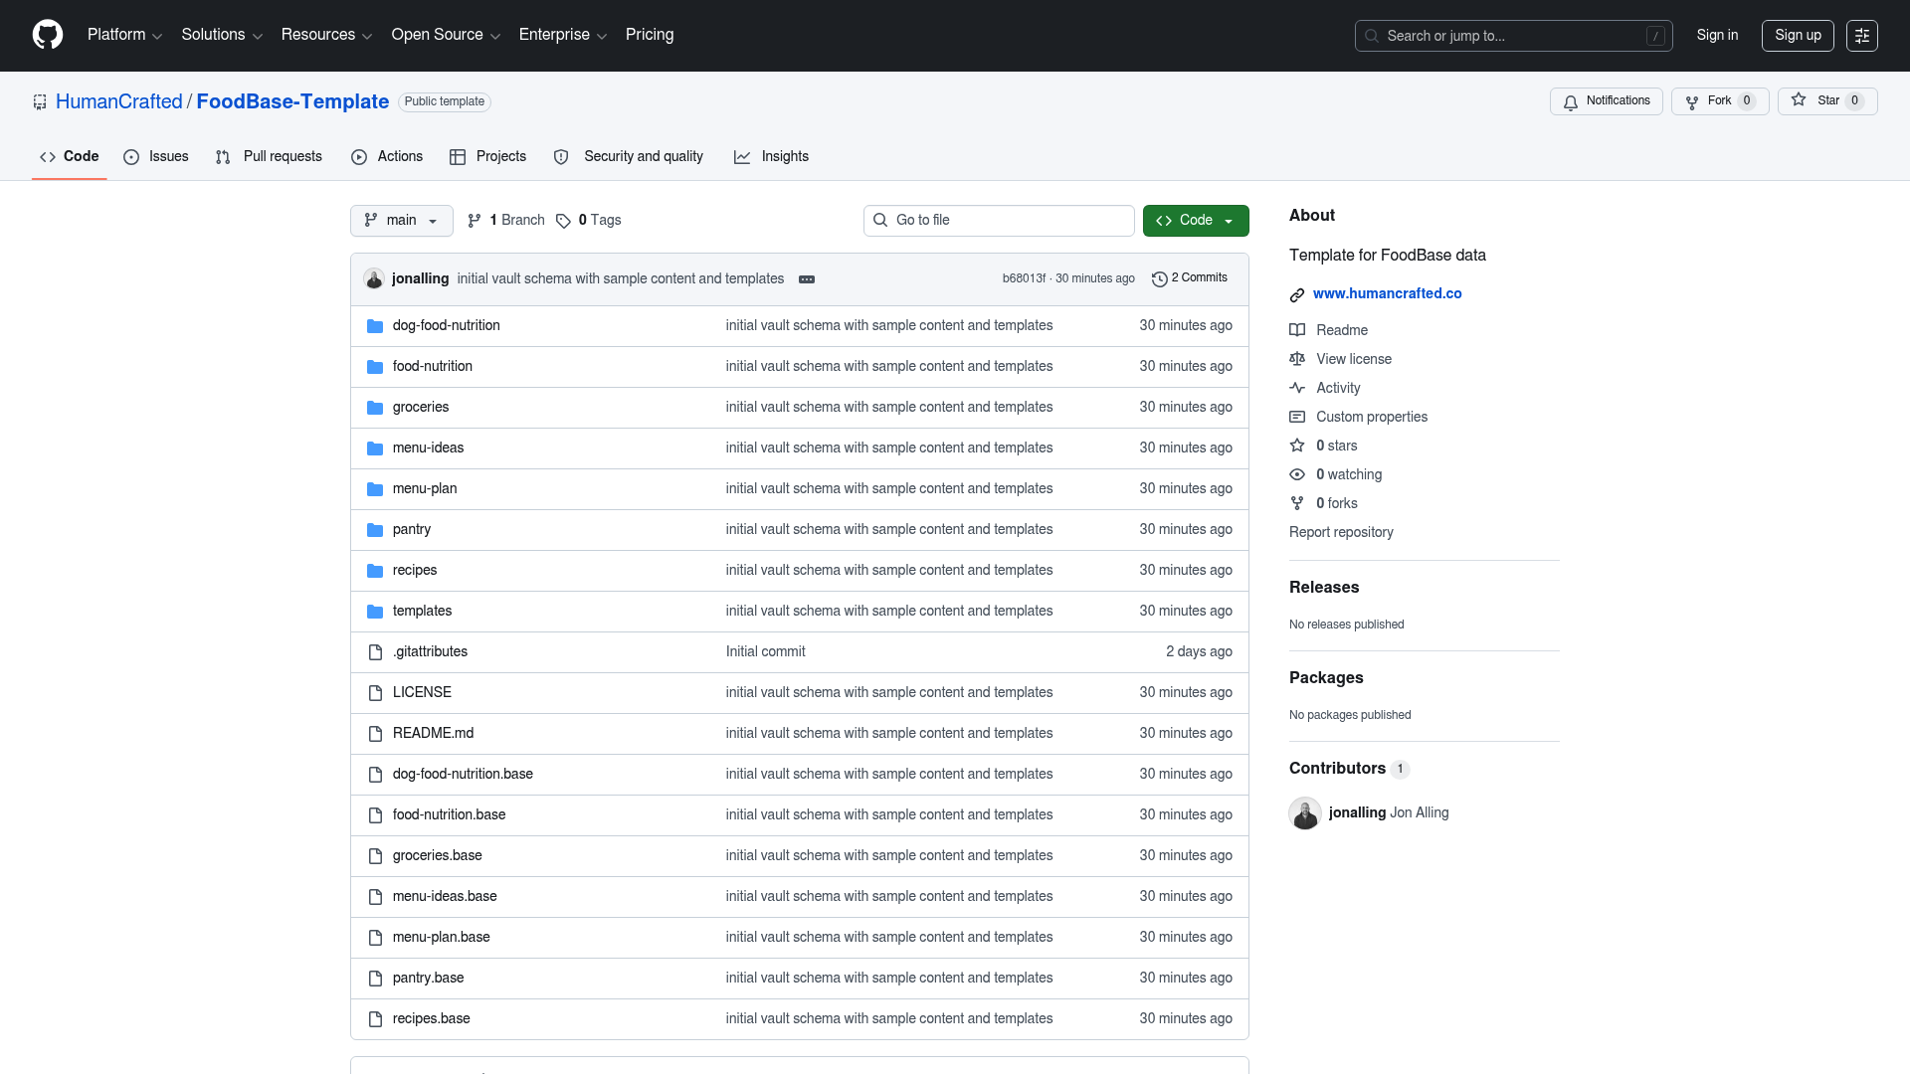The width and height of the screenshot is (1910, 1074).
Task: Open the groceries.base file
Action: [x=437, y=856]
